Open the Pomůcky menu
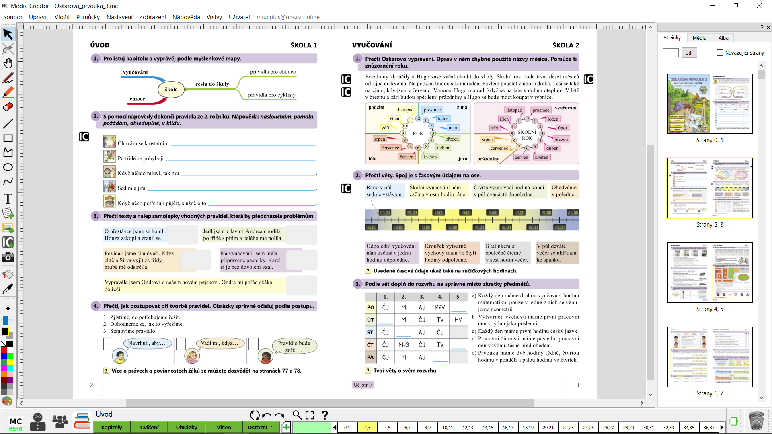The image size is (772, 434). tap(88, 17)
